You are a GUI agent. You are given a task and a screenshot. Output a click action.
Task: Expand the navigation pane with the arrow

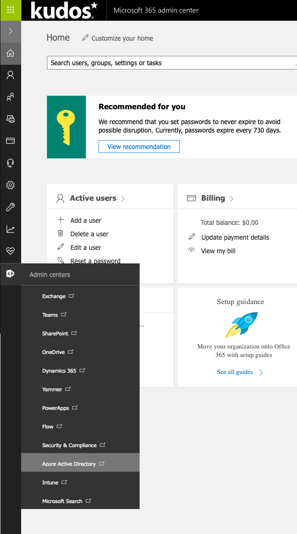[x=11, y=31]
